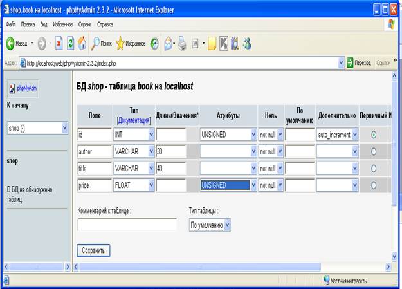
Task: Click the shop database link in sidebar
Action: (12, 161)
